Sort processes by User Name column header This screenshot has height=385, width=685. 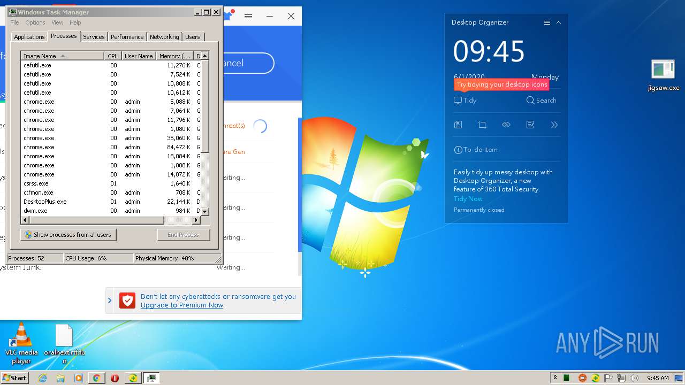(x=139, y=56)
